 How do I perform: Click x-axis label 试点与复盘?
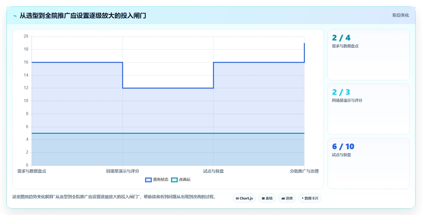214,171
